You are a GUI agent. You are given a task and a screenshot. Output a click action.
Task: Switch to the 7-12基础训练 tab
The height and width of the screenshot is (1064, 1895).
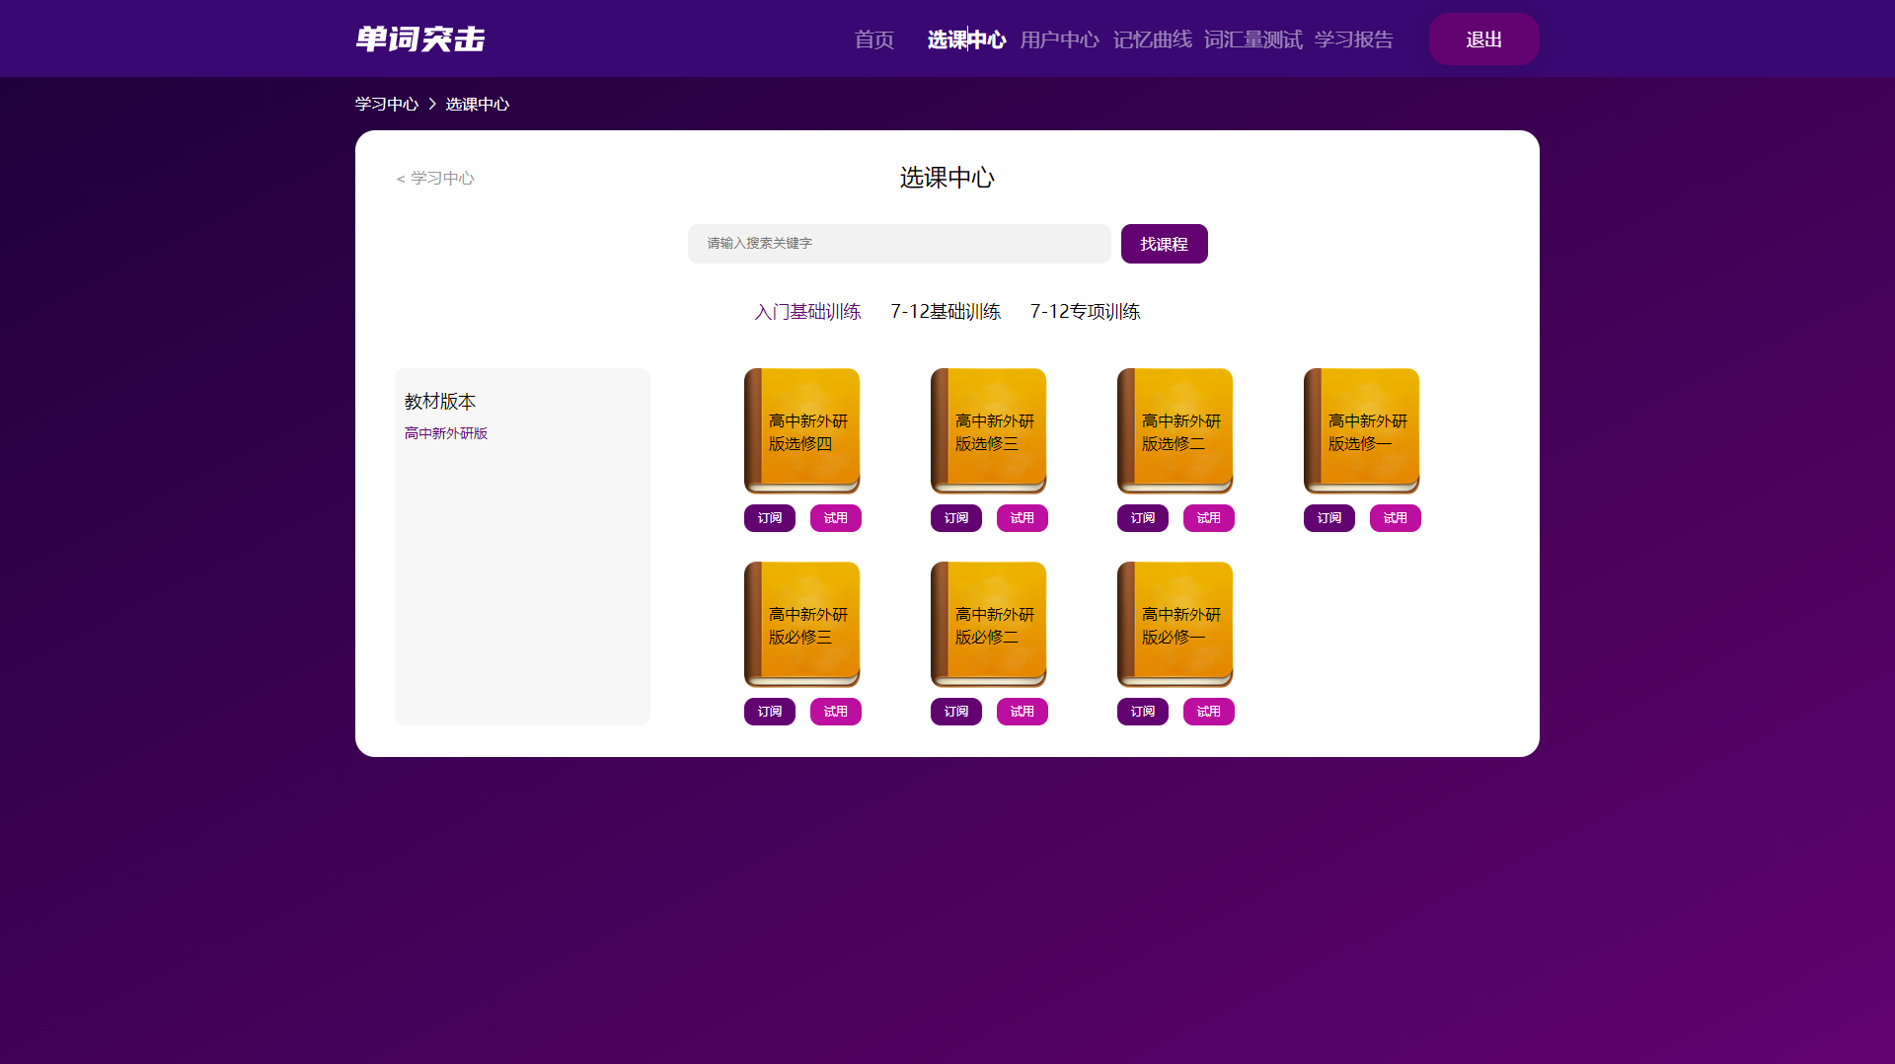(945, 312)
